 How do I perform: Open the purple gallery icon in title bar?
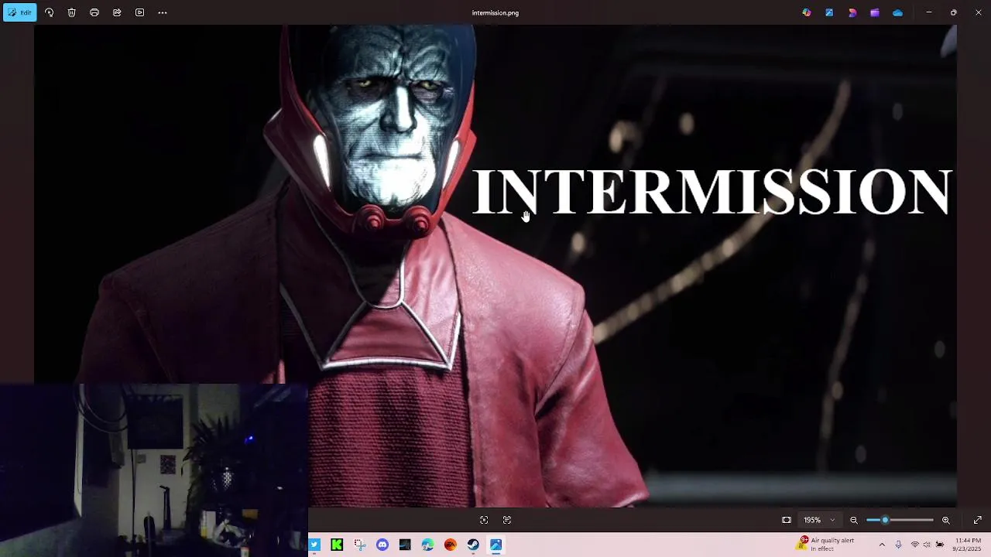(875, 12)
